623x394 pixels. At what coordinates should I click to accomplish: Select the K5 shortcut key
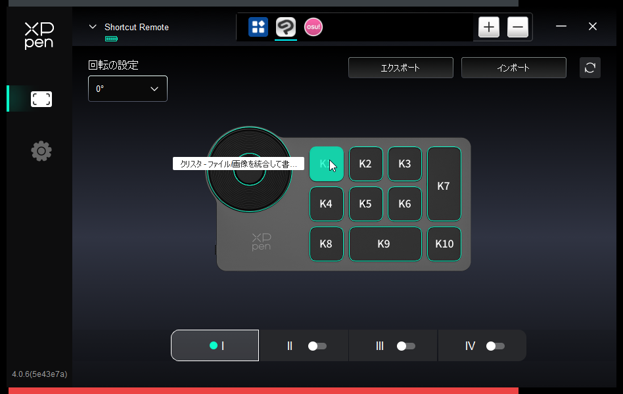[365, 204]
